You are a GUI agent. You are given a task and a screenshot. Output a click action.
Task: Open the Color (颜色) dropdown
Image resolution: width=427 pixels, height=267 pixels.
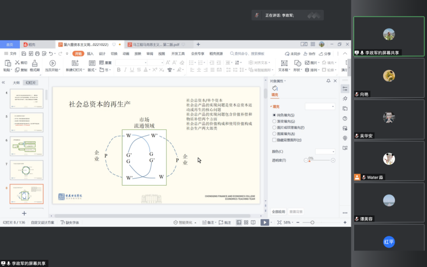(x=325, y=152)
